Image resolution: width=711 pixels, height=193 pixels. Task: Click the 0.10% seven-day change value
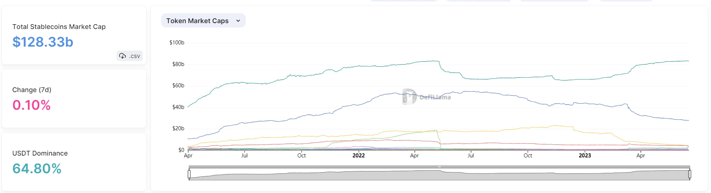[x=31, y=105]
